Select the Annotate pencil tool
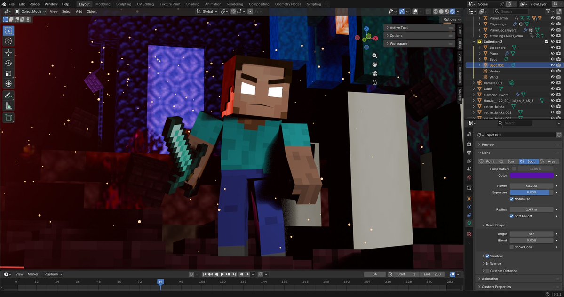 (x=8, y=96)
